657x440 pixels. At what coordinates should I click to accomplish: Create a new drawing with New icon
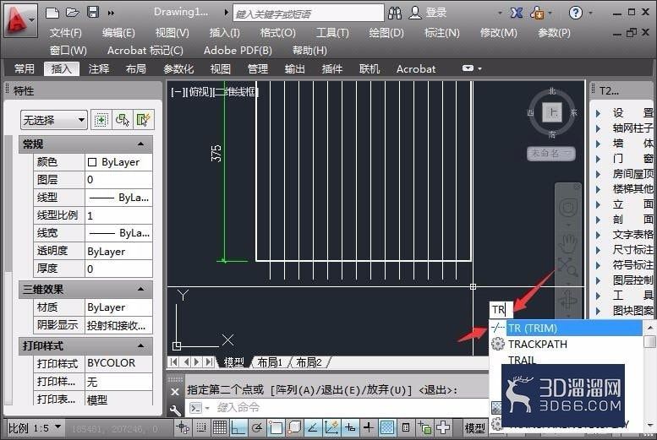pyautogui.click(x=52, y=12)
